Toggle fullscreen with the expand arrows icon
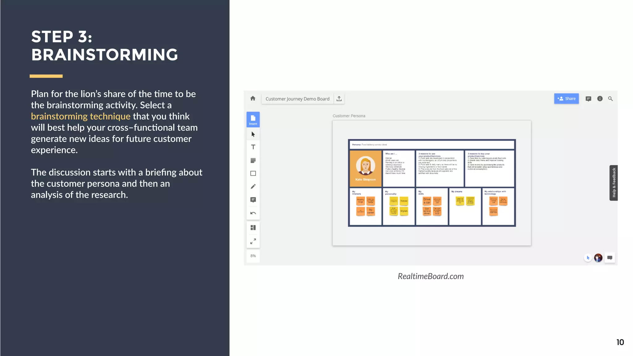Screen dimensions: 633x356 (x=253, y=241)
